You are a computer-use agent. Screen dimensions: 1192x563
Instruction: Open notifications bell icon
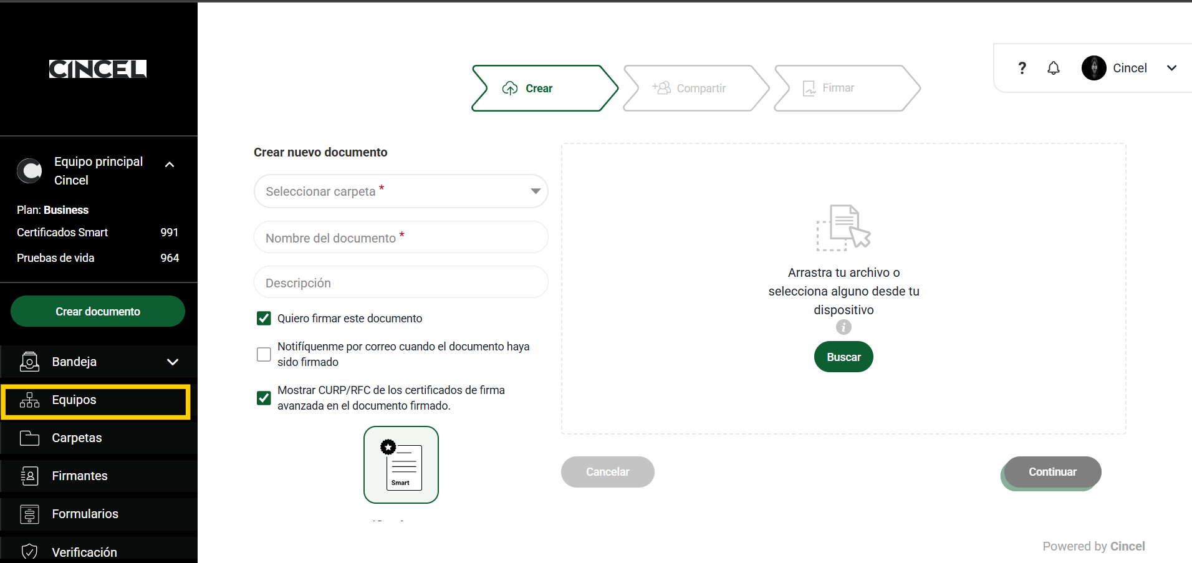[x=1054, y=68]
